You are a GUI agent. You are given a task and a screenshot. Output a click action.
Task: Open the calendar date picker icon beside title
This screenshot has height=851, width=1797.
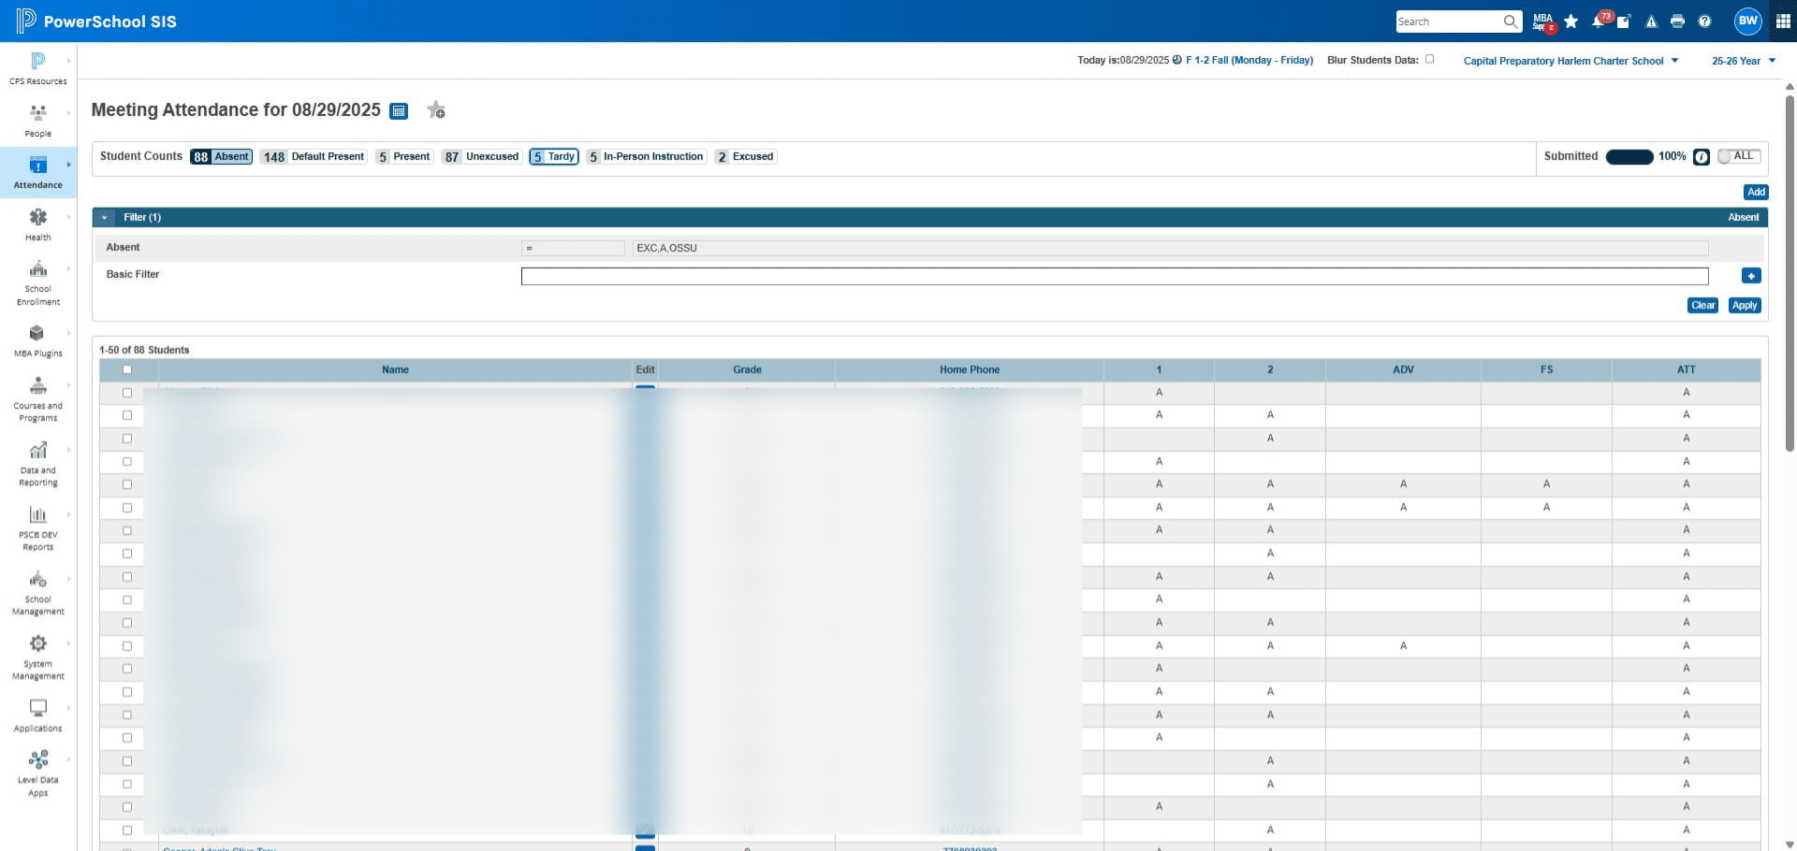(x=399, y=110)
